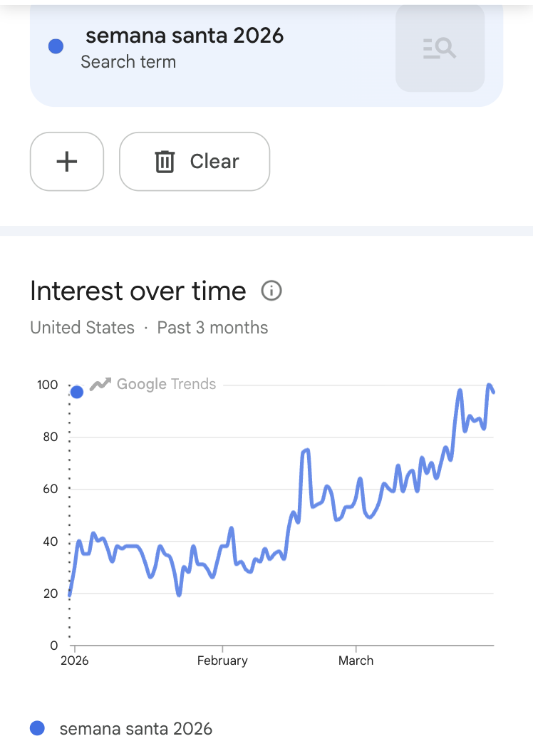The image size is (533, 751).
Task: Click the "semana santa 2026" search term title
Action: (x=185, y=36)
